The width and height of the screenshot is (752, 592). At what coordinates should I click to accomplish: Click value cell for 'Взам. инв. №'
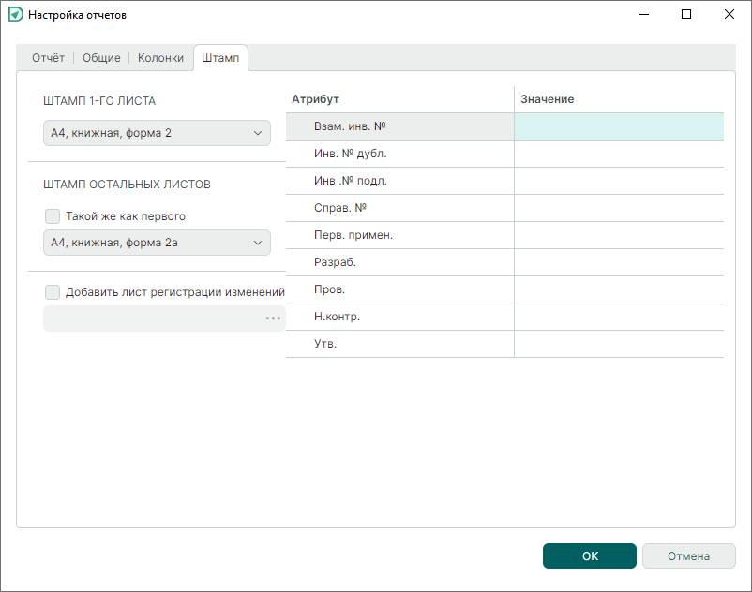pos(618,126)
